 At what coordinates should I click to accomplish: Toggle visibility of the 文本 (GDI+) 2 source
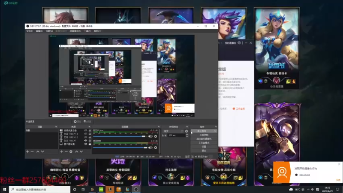86,137
